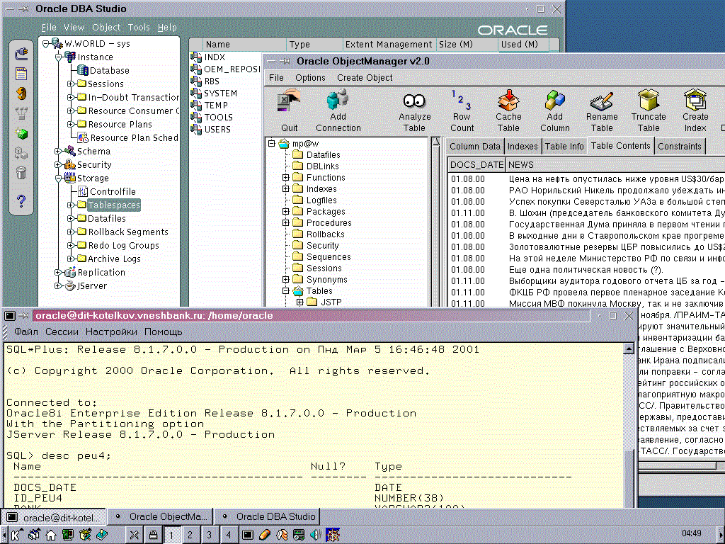This screenshot has width=725, height=544.
Task: Expand the Procedures folder in ObjectManager
Action: pos(286,223)
